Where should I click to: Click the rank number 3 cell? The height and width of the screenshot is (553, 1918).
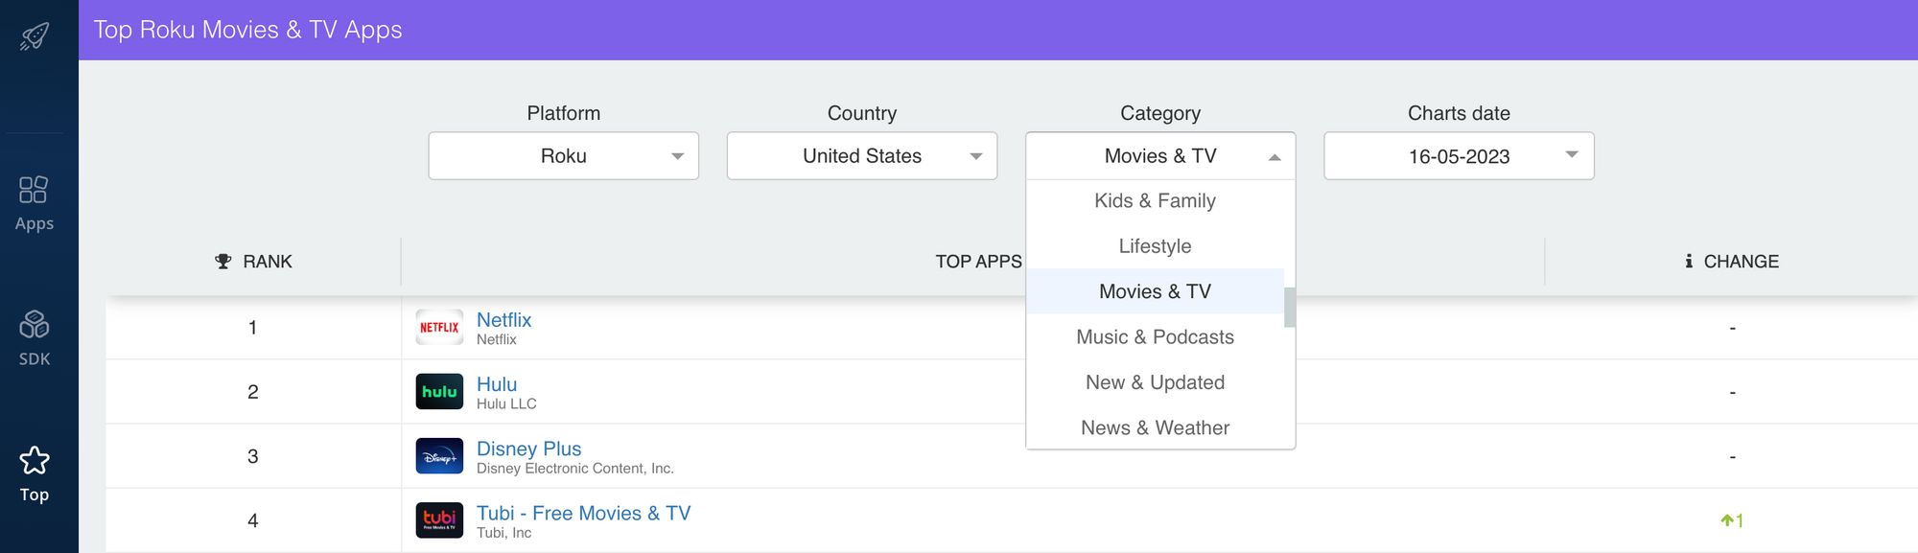pyautogui.click(x=253, y=456)
